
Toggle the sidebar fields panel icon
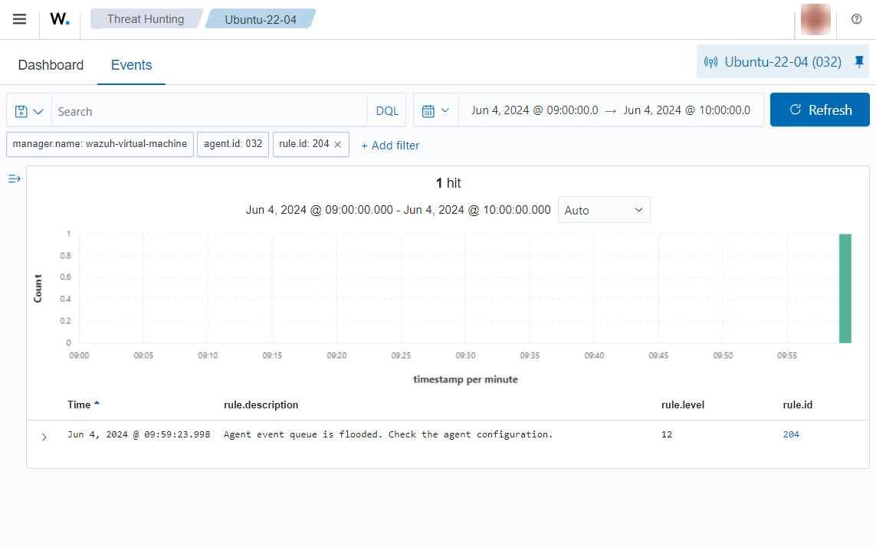[14, 179]
